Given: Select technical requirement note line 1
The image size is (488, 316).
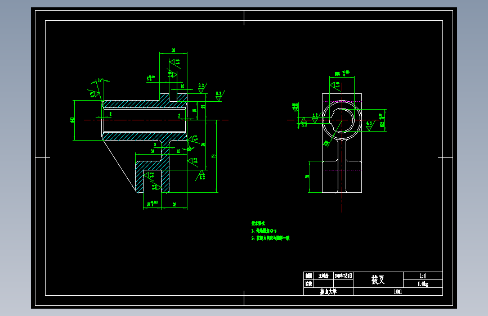Looking at the screenshot, I should (x=263, y=231).
